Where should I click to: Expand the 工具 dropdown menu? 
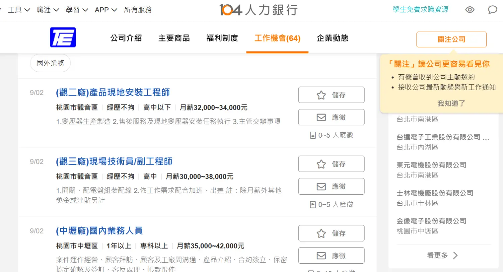19,10
